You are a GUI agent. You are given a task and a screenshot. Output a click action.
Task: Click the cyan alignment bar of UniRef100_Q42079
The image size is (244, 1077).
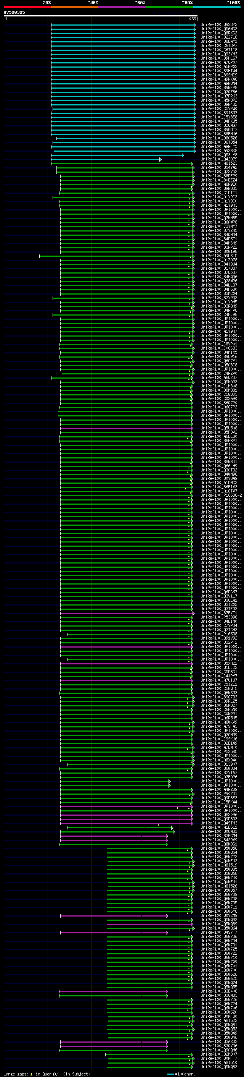106,159
